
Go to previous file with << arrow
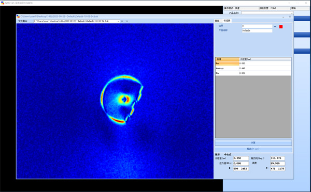click(x=122, y=21)
